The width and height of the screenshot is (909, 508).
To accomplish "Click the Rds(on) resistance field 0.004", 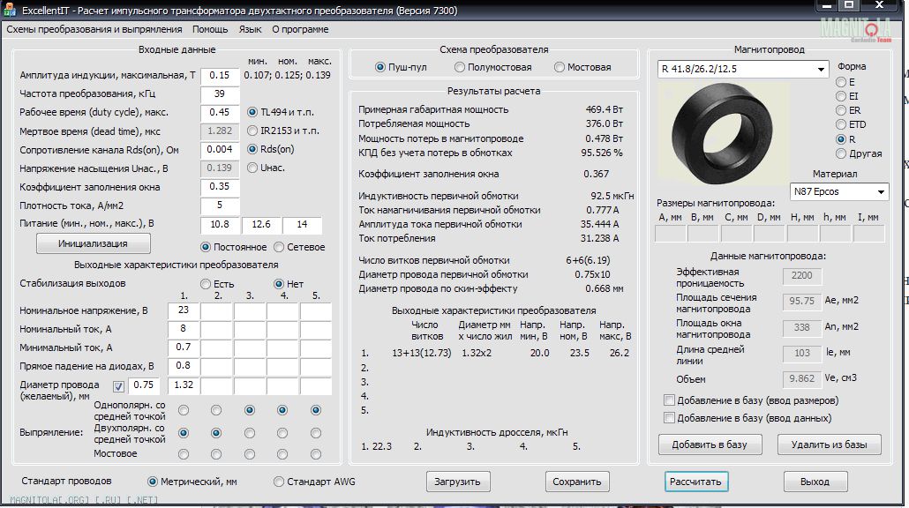I will (221, 149).
